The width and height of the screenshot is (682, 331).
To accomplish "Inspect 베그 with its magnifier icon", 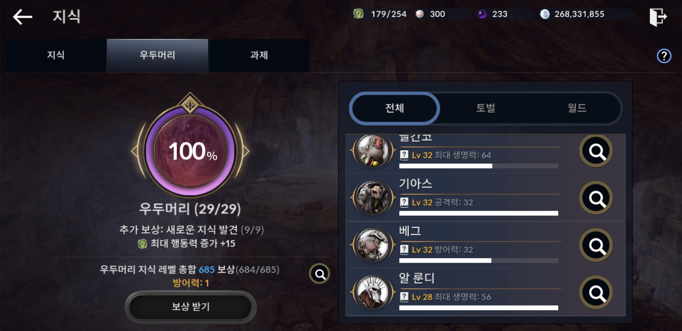I will coord(596,245).
